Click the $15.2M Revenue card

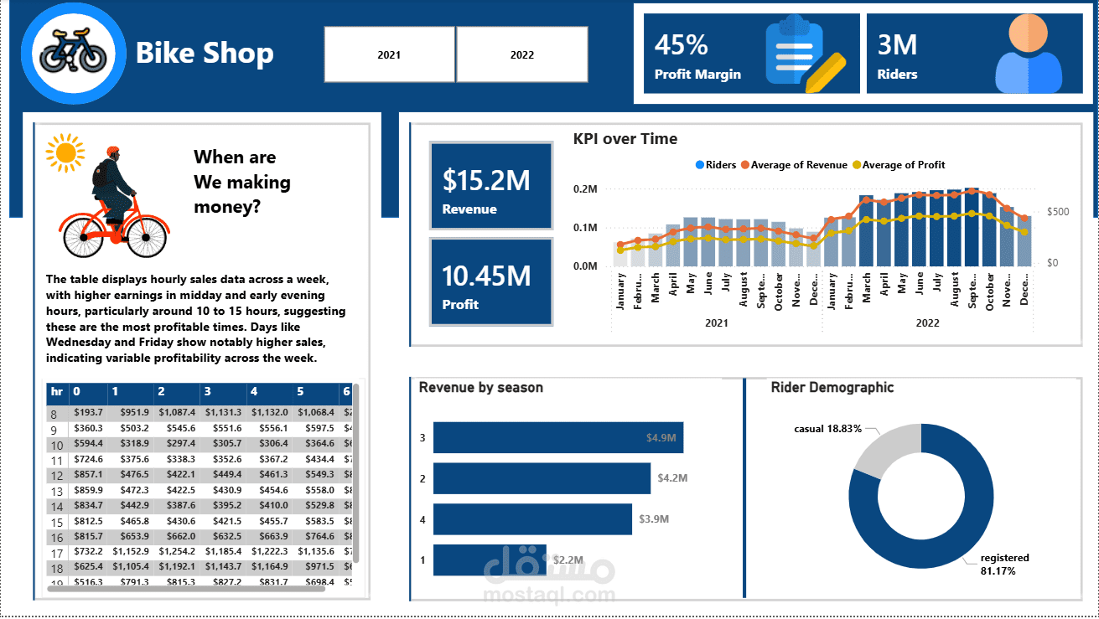490,186
